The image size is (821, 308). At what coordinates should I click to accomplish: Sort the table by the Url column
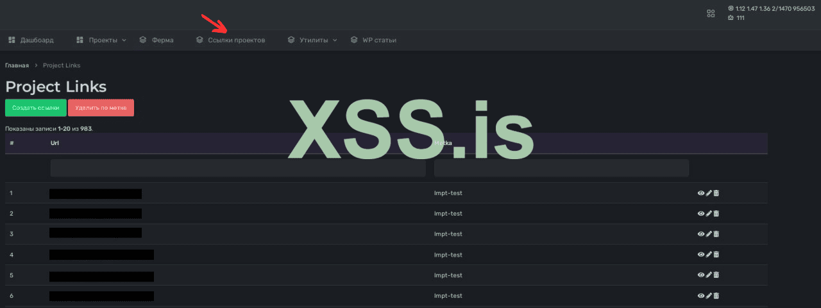pos(55,143)
